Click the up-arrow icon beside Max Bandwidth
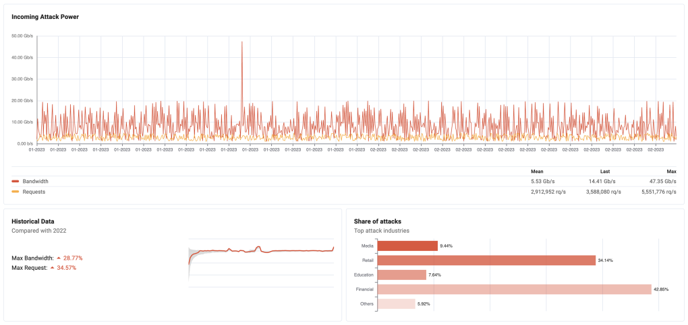This screenshot has height=325, width=688. pyautogui.click(x=59, y=258)
